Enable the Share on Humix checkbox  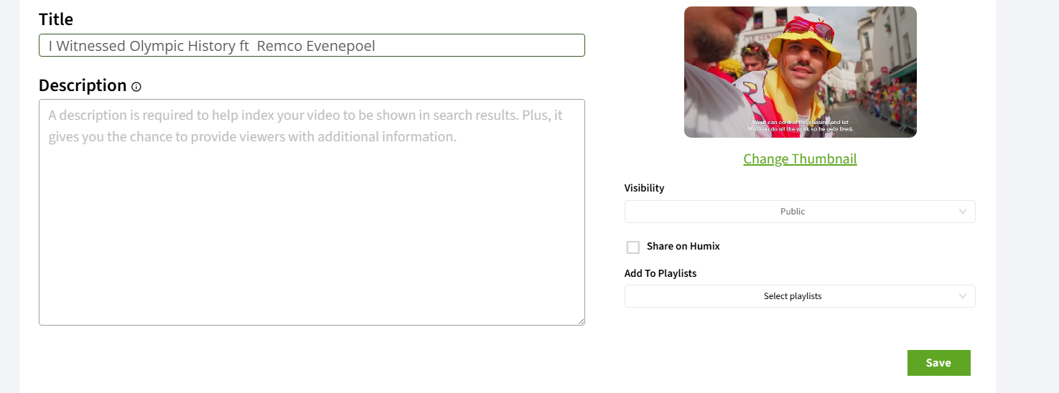633,247
